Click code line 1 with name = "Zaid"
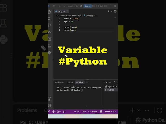The width and height of the screenshot is (166, 124). coord(72,19)
